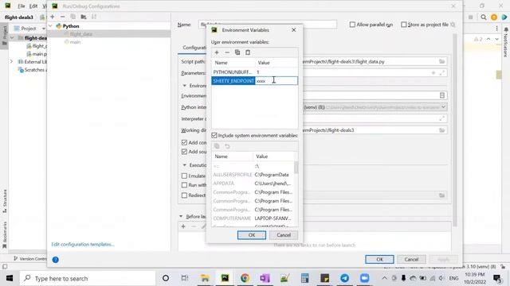Click Run/Debug Configurations right-side scrollbar
Image resolution: width=510 pixels, height=286 pixels.
click(x=455, y=129)
